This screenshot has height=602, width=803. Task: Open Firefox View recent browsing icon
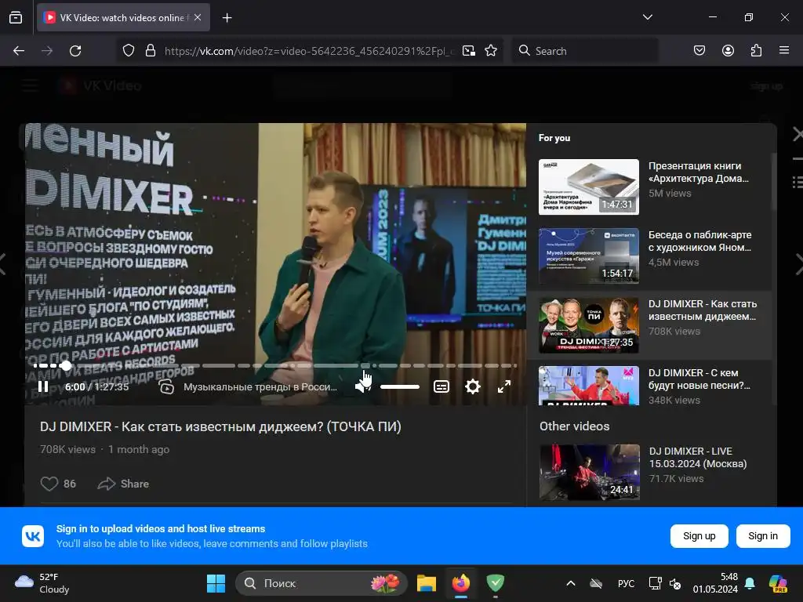16,17
